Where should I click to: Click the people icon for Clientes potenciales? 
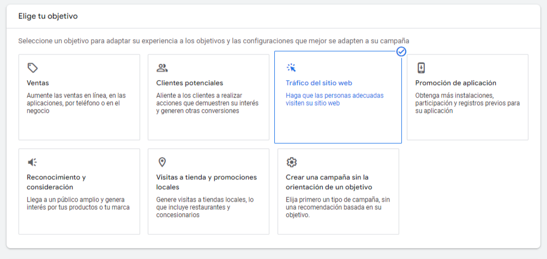click(162, 68)
